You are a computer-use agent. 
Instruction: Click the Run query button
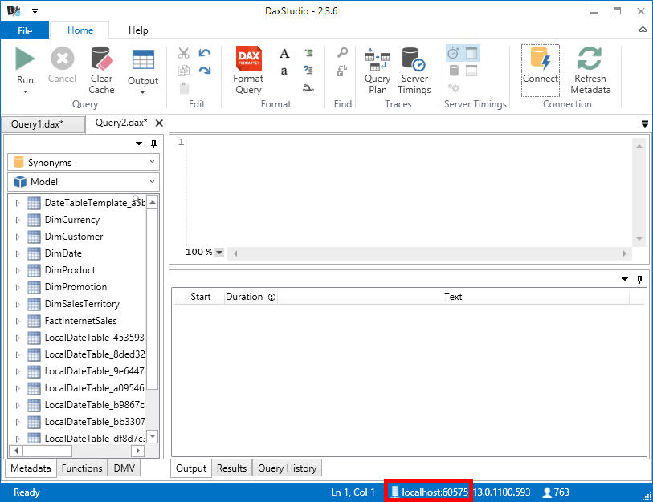click(25, 60)
